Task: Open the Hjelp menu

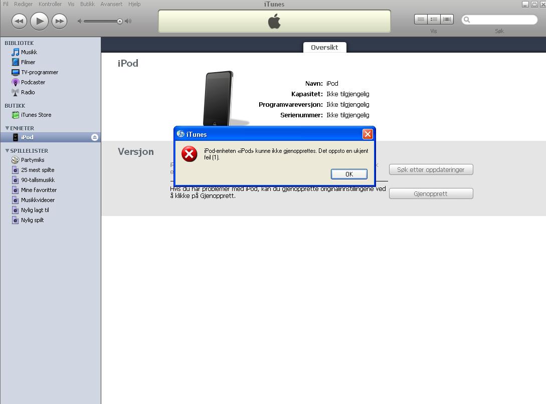Action: (x=134, y=4)
